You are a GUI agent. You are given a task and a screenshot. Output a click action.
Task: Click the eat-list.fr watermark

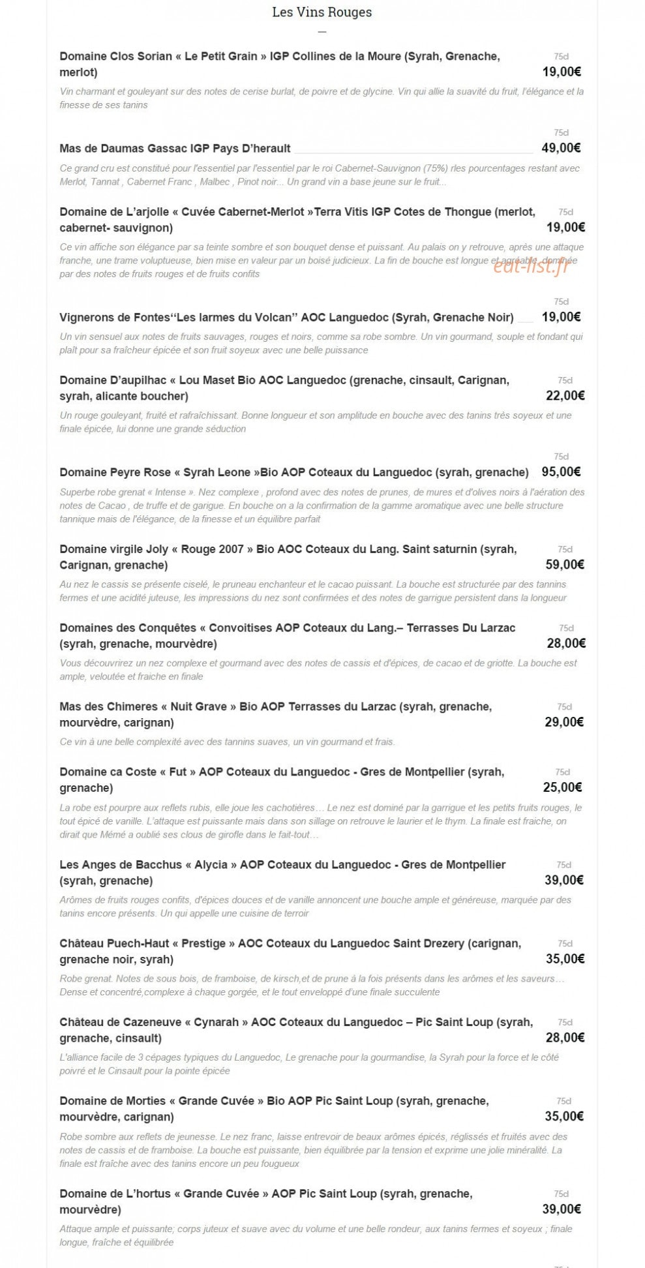click(531, 265)
